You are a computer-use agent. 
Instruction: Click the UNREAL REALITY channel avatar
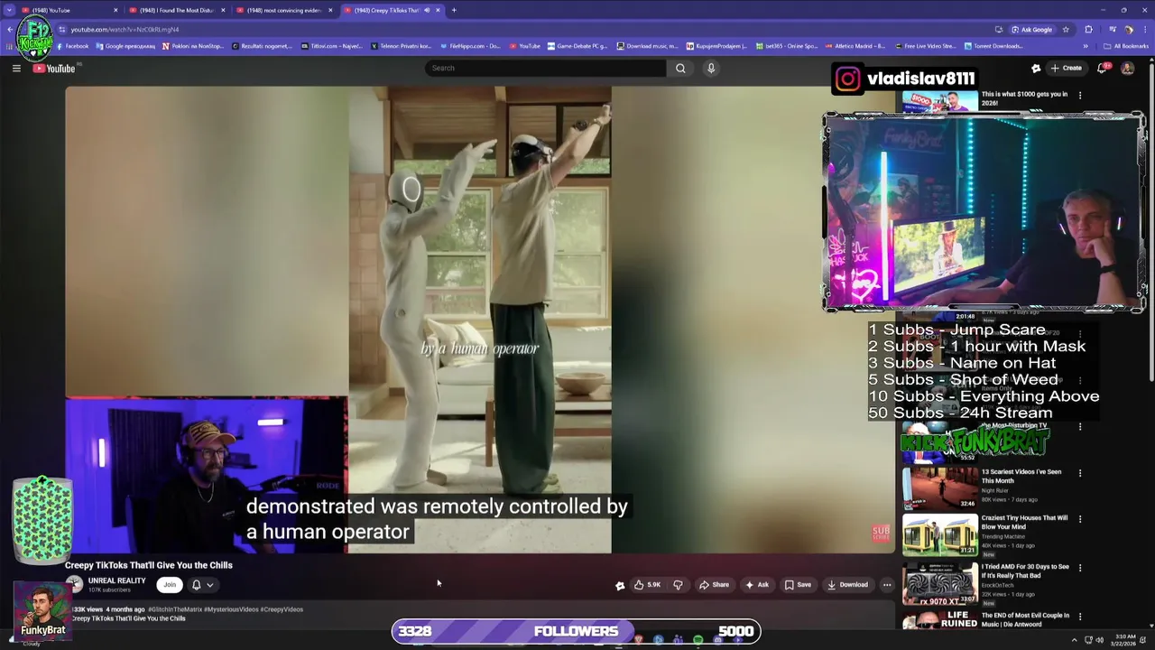tap(75, 585)
